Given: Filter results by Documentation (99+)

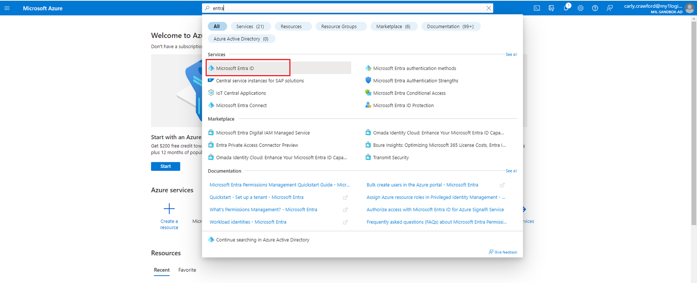Looking at the screenshot, I should (x=450, y=26).
